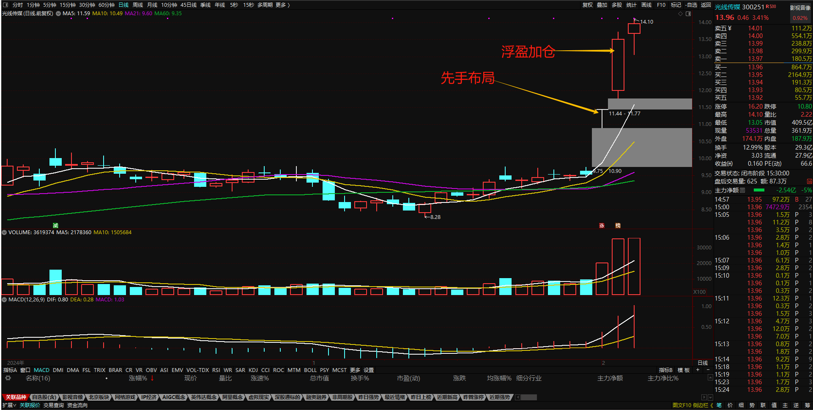Click the 涨 marker below the price chart
The height and width of the screenshot is (410, 813).
(x=602, y=225)
